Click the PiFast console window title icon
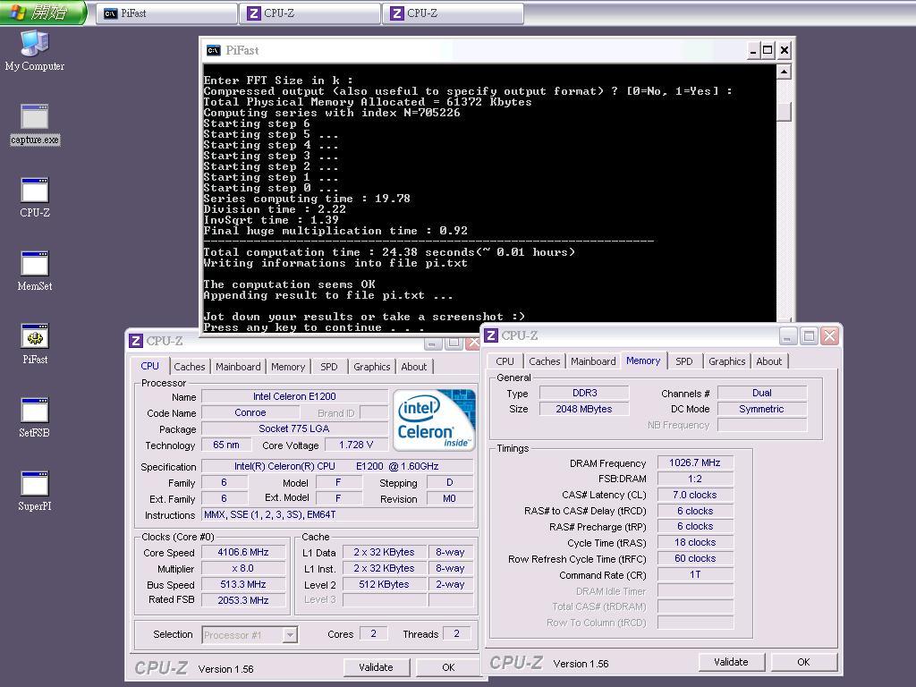Image resolution: width=916 pixels, height=687 pixels. point(214,50)
